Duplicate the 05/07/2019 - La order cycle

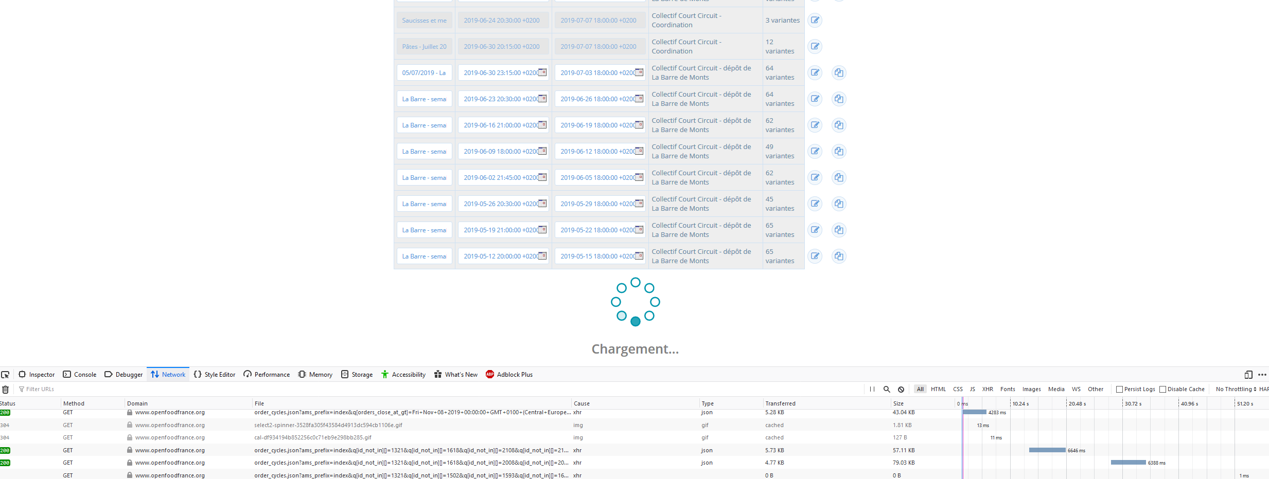(839, 72)
